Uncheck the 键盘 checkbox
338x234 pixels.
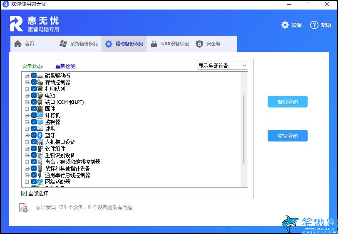(34, 129)
